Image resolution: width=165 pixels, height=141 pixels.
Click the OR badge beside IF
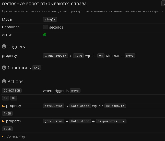pos(14,98)
